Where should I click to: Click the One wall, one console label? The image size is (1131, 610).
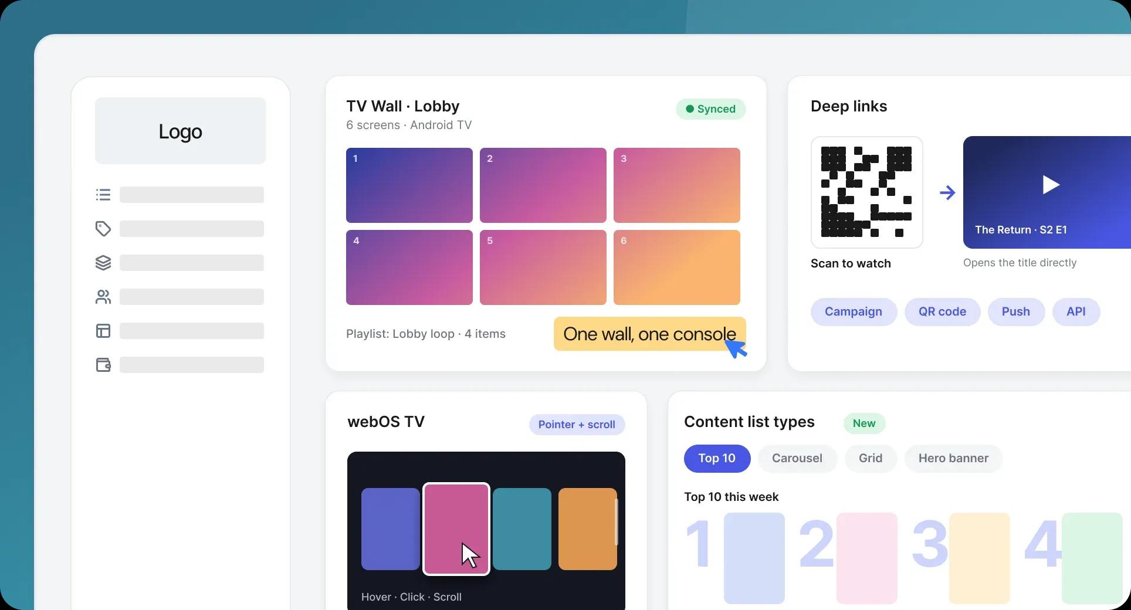(649, 334)
